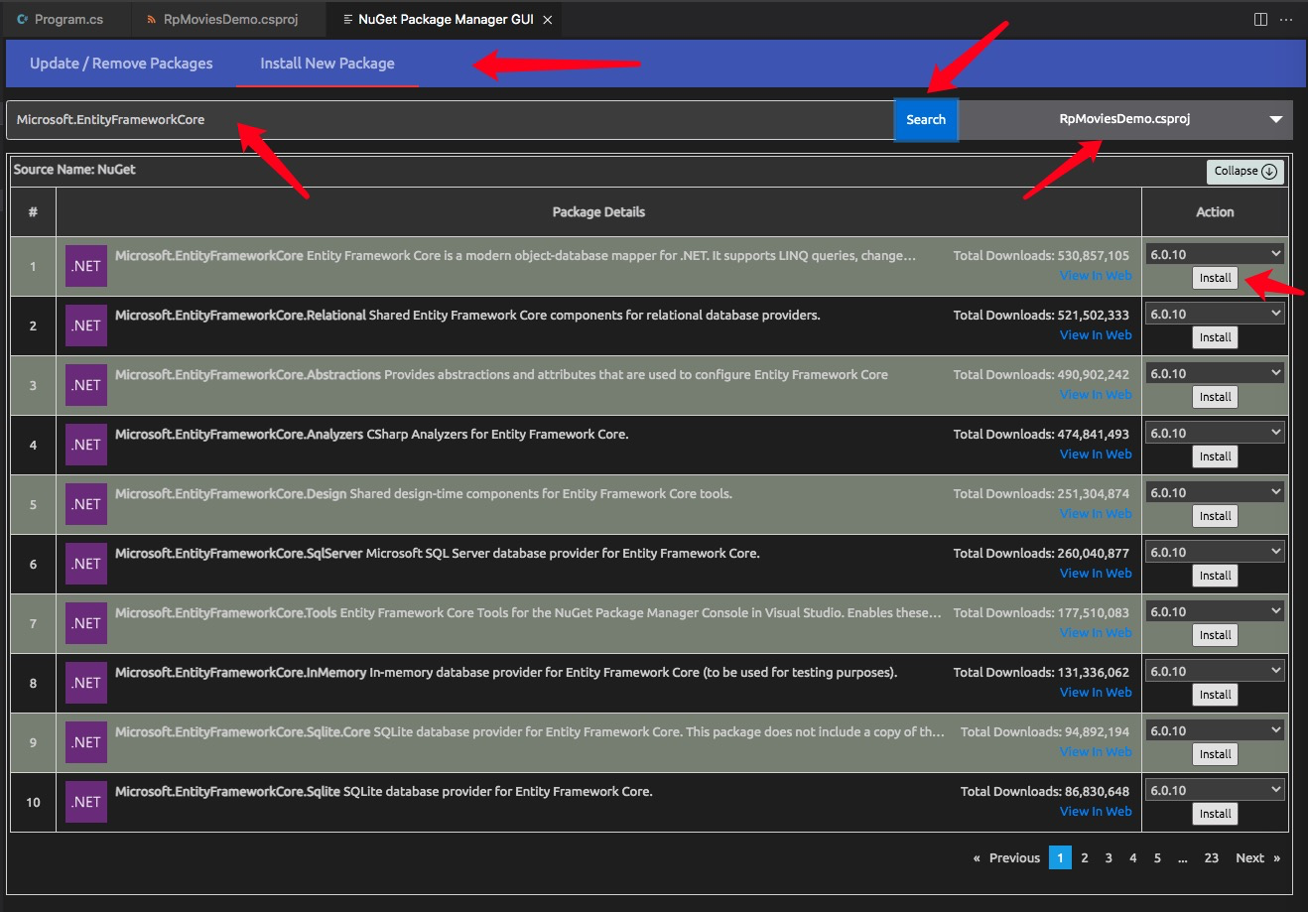Click Microsoft.EntityFrameworkCore.Design package name
This screenshot has height=912, width=1308.
click(x=231, y=494)
